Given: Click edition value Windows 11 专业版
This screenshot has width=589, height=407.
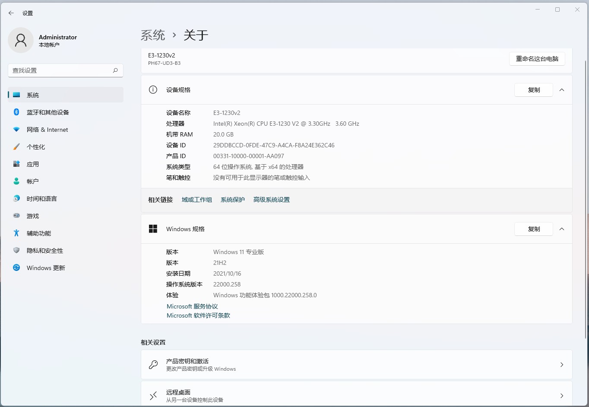Looking at the screenshot, I should pos(239,252).
